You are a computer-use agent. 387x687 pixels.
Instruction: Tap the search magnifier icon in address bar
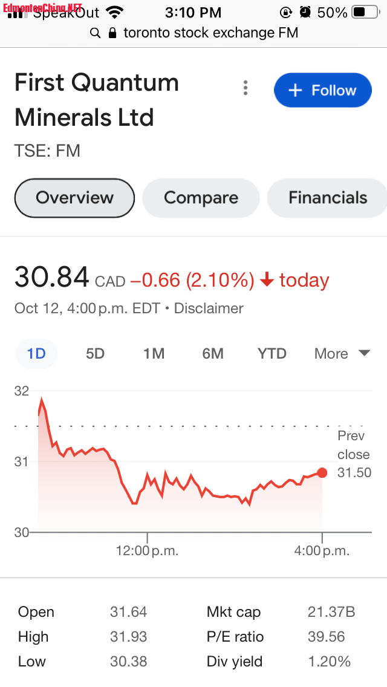(95, 33)
